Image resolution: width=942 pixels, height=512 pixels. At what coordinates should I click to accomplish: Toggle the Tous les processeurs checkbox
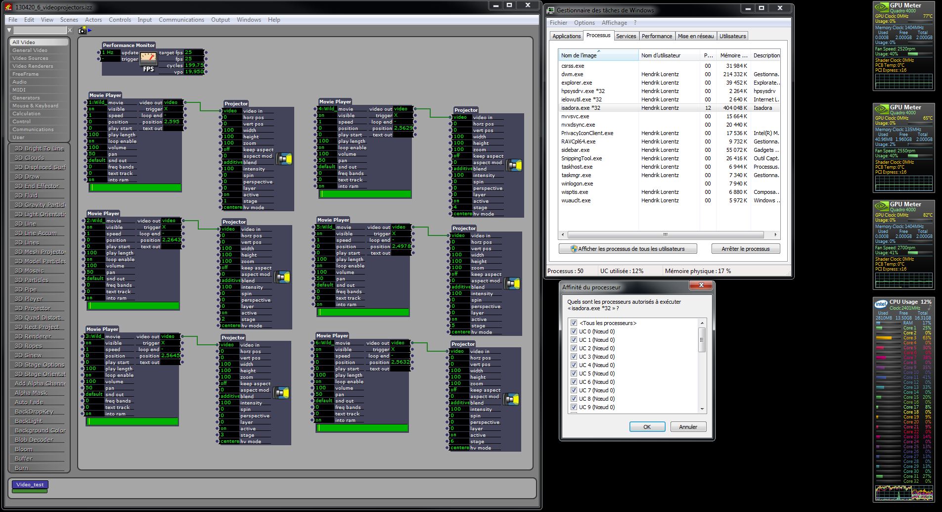click(574, 323)
